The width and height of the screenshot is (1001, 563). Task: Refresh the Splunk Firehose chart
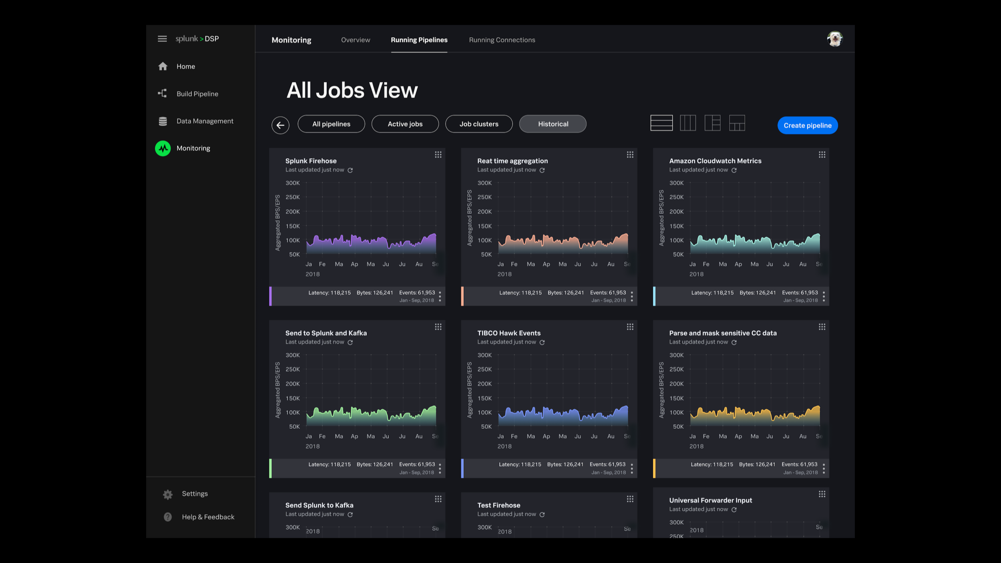click(350, 170)
